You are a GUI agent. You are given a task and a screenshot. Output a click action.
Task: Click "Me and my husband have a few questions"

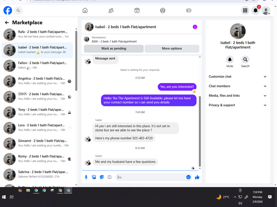click(x=125, y=162)
